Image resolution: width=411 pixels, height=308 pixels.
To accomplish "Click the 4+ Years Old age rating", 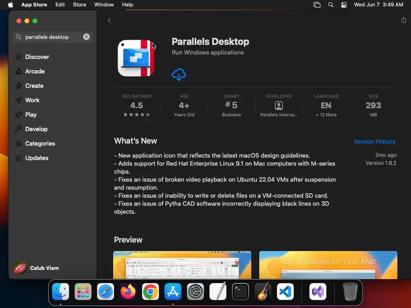I will pyautogui.click(x=184, y=105).
